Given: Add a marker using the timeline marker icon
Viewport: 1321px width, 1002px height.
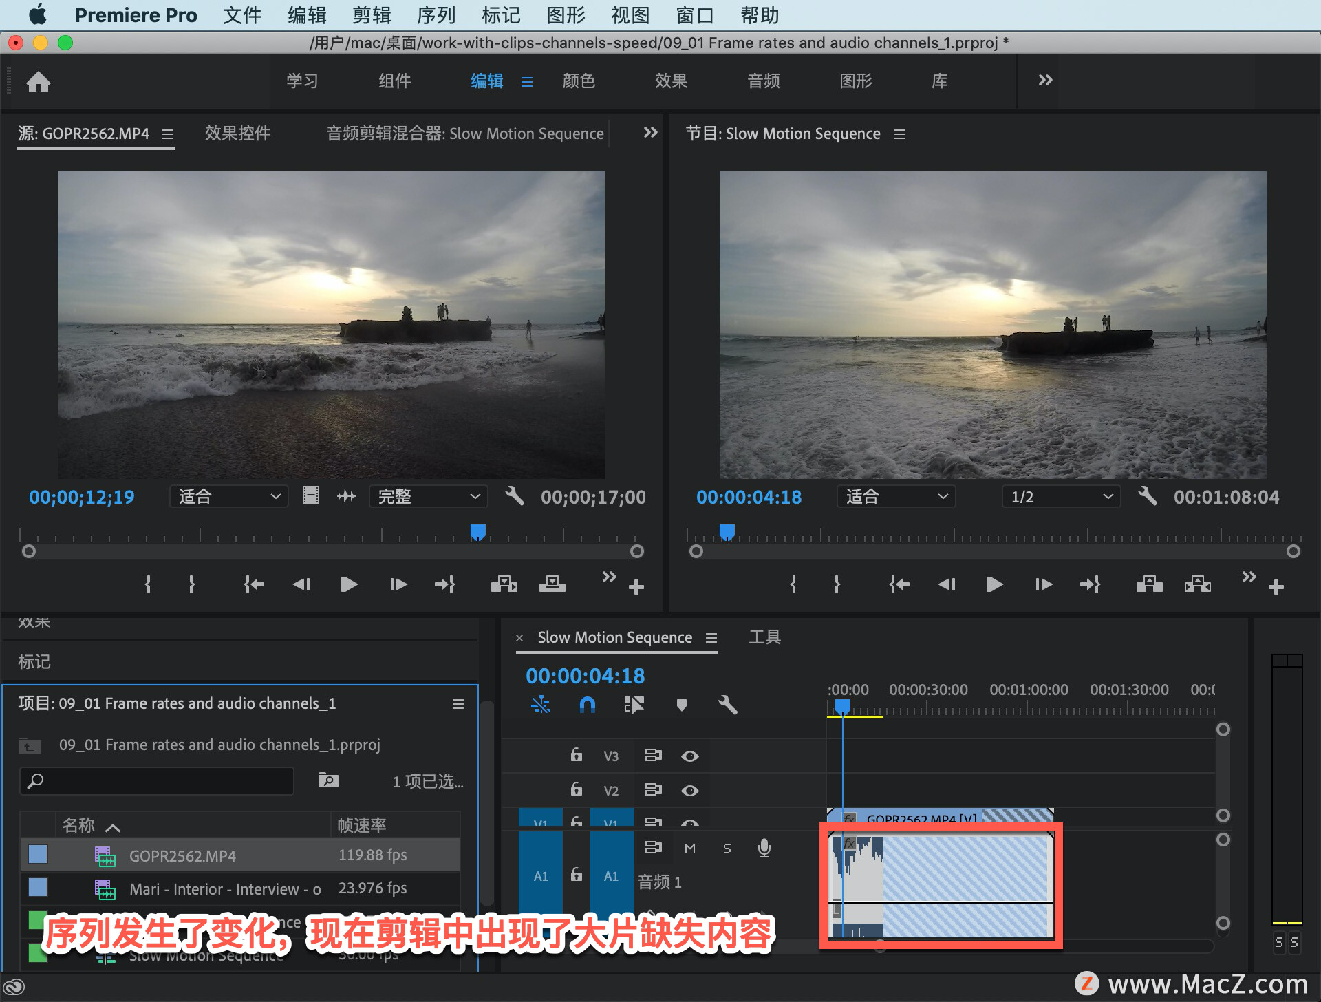Looking at the screenshot, I should pyautogui.click(x=681, y=705).
